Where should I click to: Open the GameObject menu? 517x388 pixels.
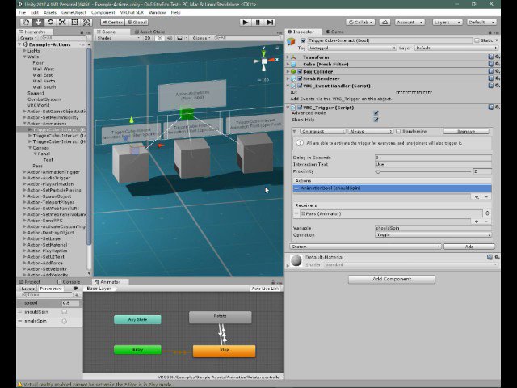[74, 12]
